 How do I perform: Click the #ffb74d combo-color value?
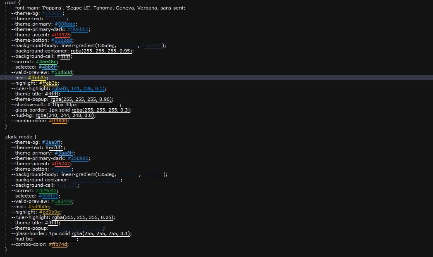click(58, 244)
